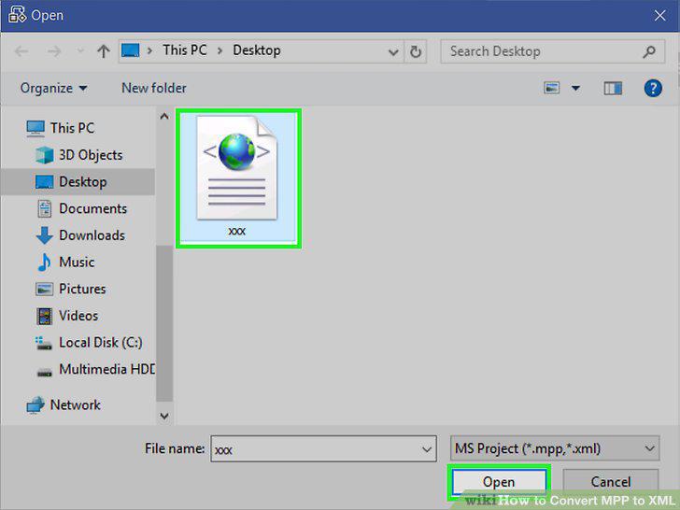
Task: Select Desktop in the address path
Action: pyautogui.click(x=257, y=50)
